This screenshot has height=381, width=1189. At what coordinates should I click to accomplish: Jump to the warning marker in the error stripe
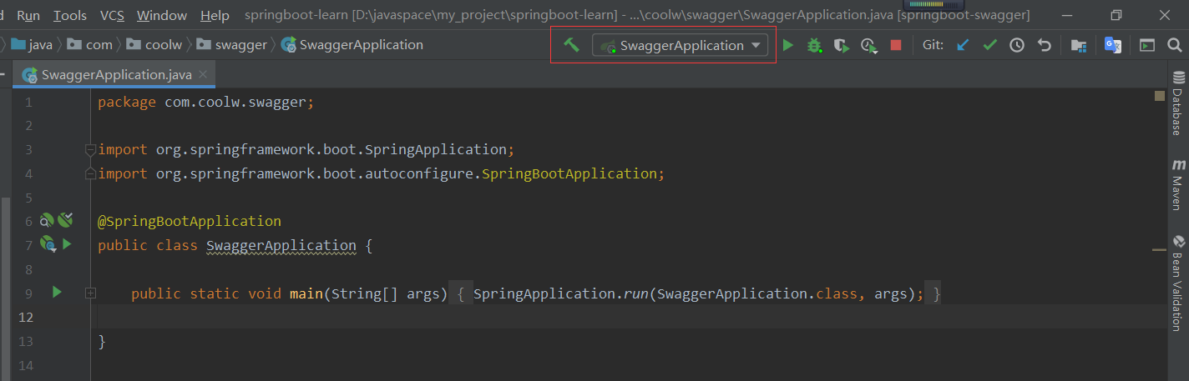[x=1159, y=249]
